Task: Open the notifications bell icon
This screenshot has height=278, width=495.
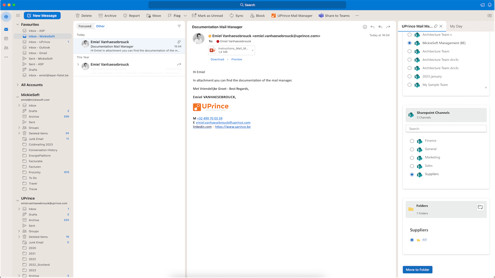Action: [489, 5]
